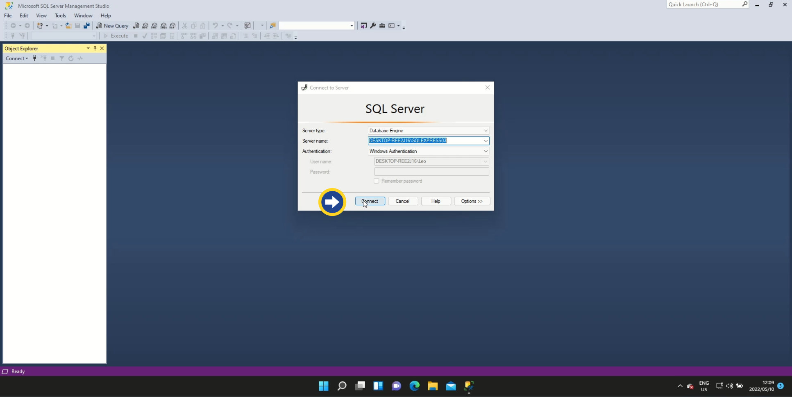Click the Navigate Backward arrow icon
The width and height of the screenshot is (792, 397).
13,25
